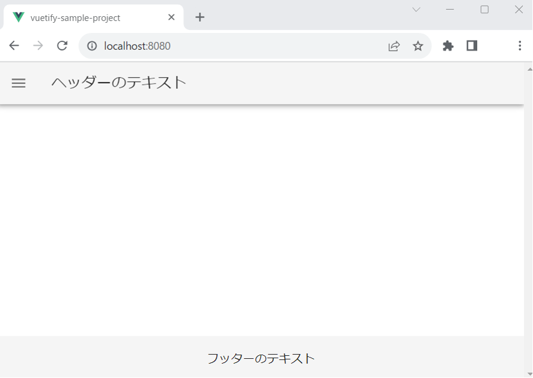Image resolution: width=533 pixels, height=378 pixels.
Task: Open Chrome three-dot menu
Action: (x=520, y=46)
